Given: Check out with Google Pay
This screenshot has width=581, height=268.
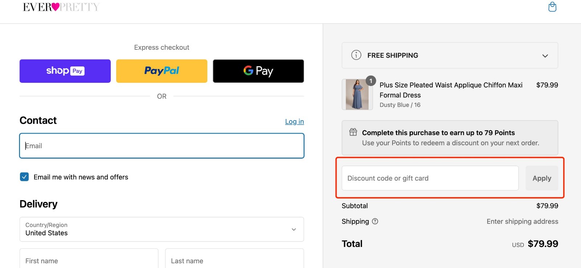Looking at the screenshot, I should pyautogui.click(x=258, y=71).
